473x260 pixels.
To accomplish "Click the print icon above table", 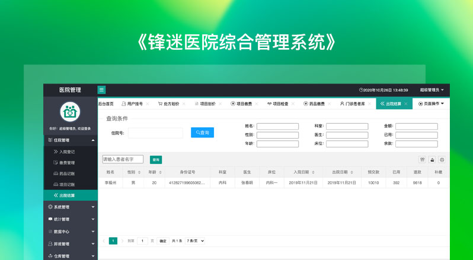I will pyautogui.click(x=442, y=159).
